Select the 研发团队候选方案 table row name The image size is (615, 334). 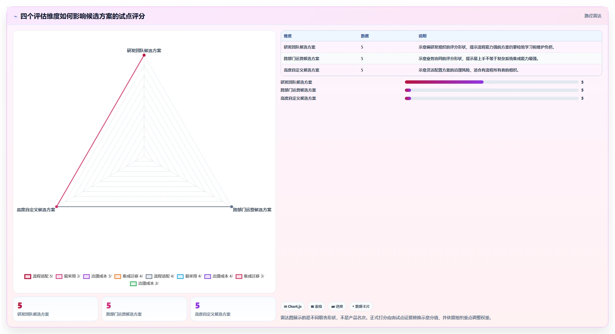click(x=300, y=47)
